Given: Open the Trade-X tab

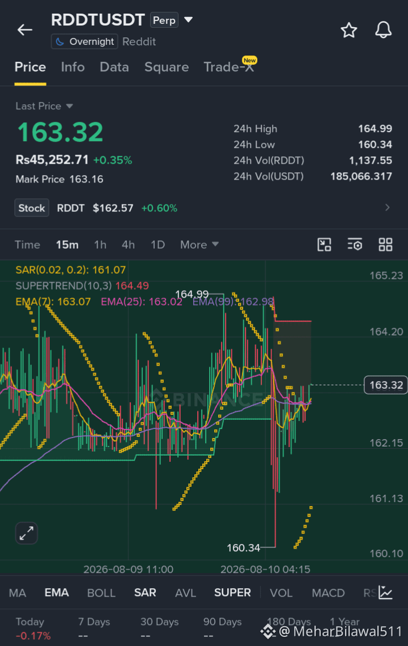Looking at the screenshot, I should coord(229,67).
